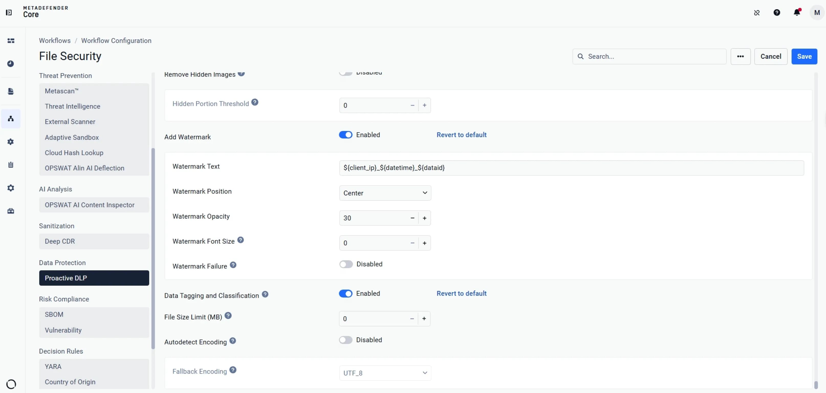Open the three-dots more options menu

click(740, 57)
